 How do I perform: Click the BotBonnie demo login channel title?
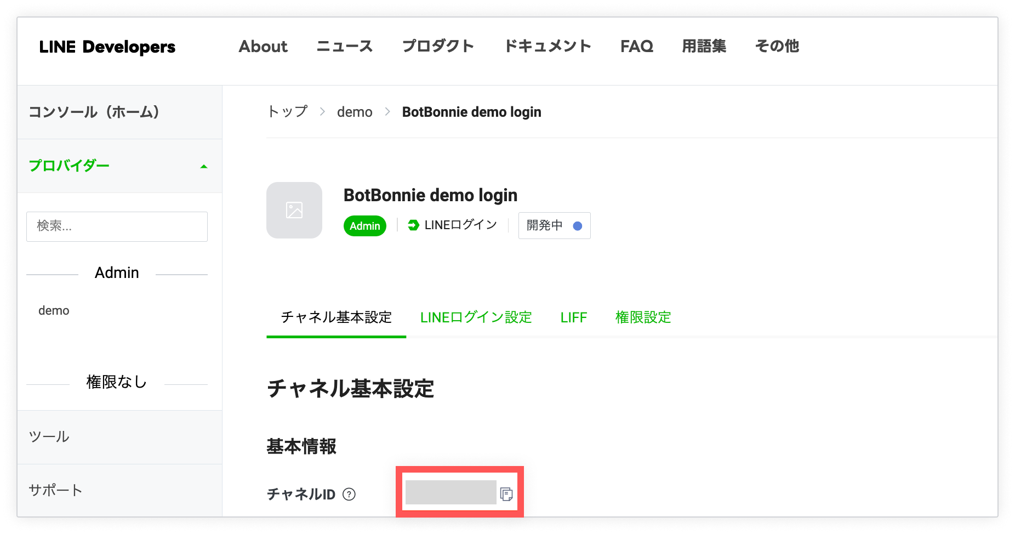coord(430,195)
